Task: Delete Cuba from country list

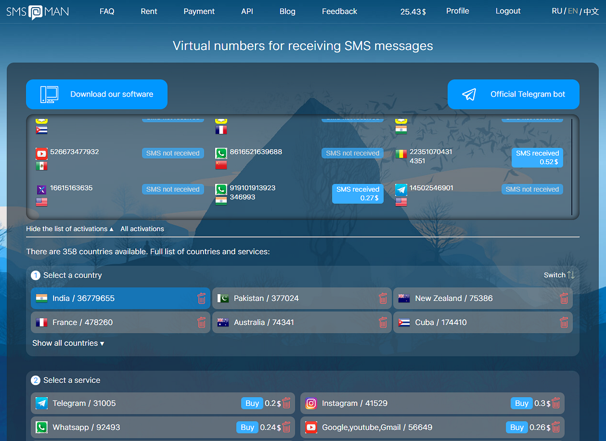Action: 564,322
